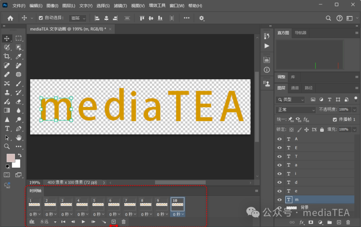Open the options bar gear settings
This screenshot has width=361, height=227.
(202, 18)
